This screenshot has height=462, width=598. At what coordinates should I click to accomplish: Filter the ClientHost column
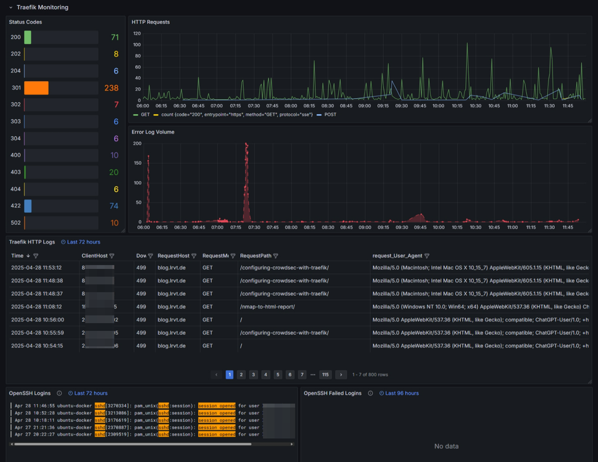click(x=112, y=256)
